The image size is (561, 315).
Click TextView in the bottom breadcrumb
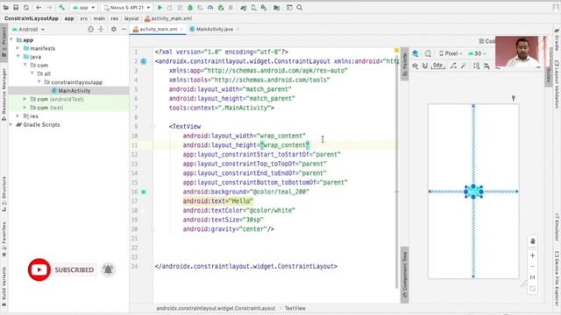pos(295,308)
